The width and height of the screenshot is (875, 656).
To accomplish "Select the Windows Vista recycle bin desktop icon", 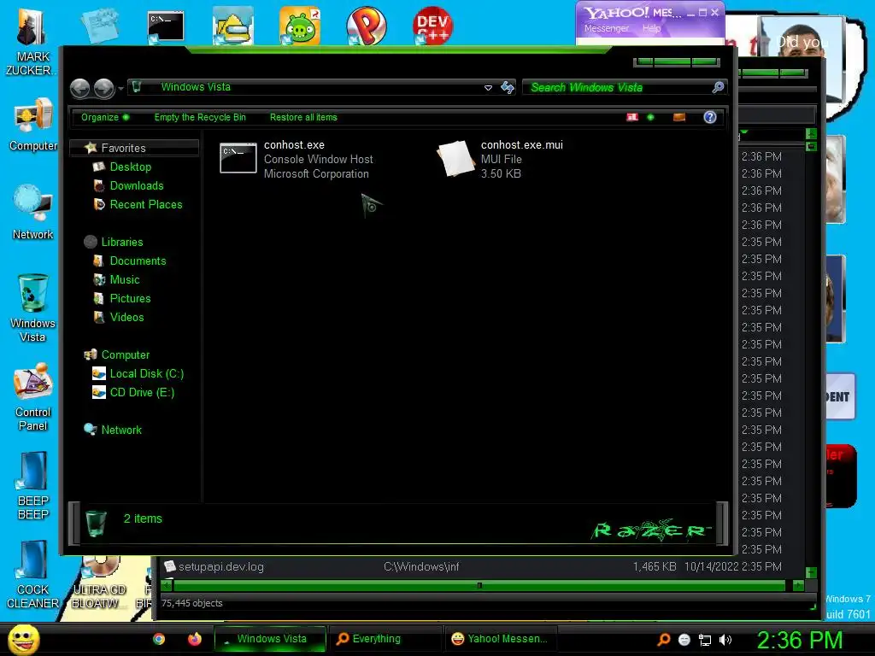I will pyautogui.click(x=33, y=307).
